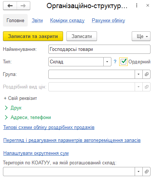The width and height of the screenshot is (152, 178).
Task: Click the Записати та закрити button
Action: coord(33,36)
